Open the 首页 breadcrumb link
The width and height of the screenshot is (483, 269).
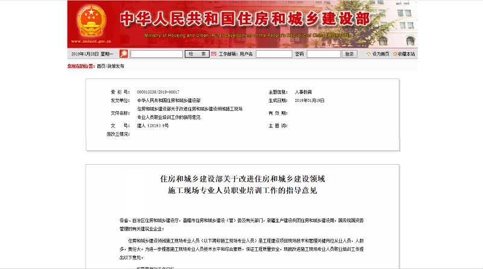click(101, 66)
